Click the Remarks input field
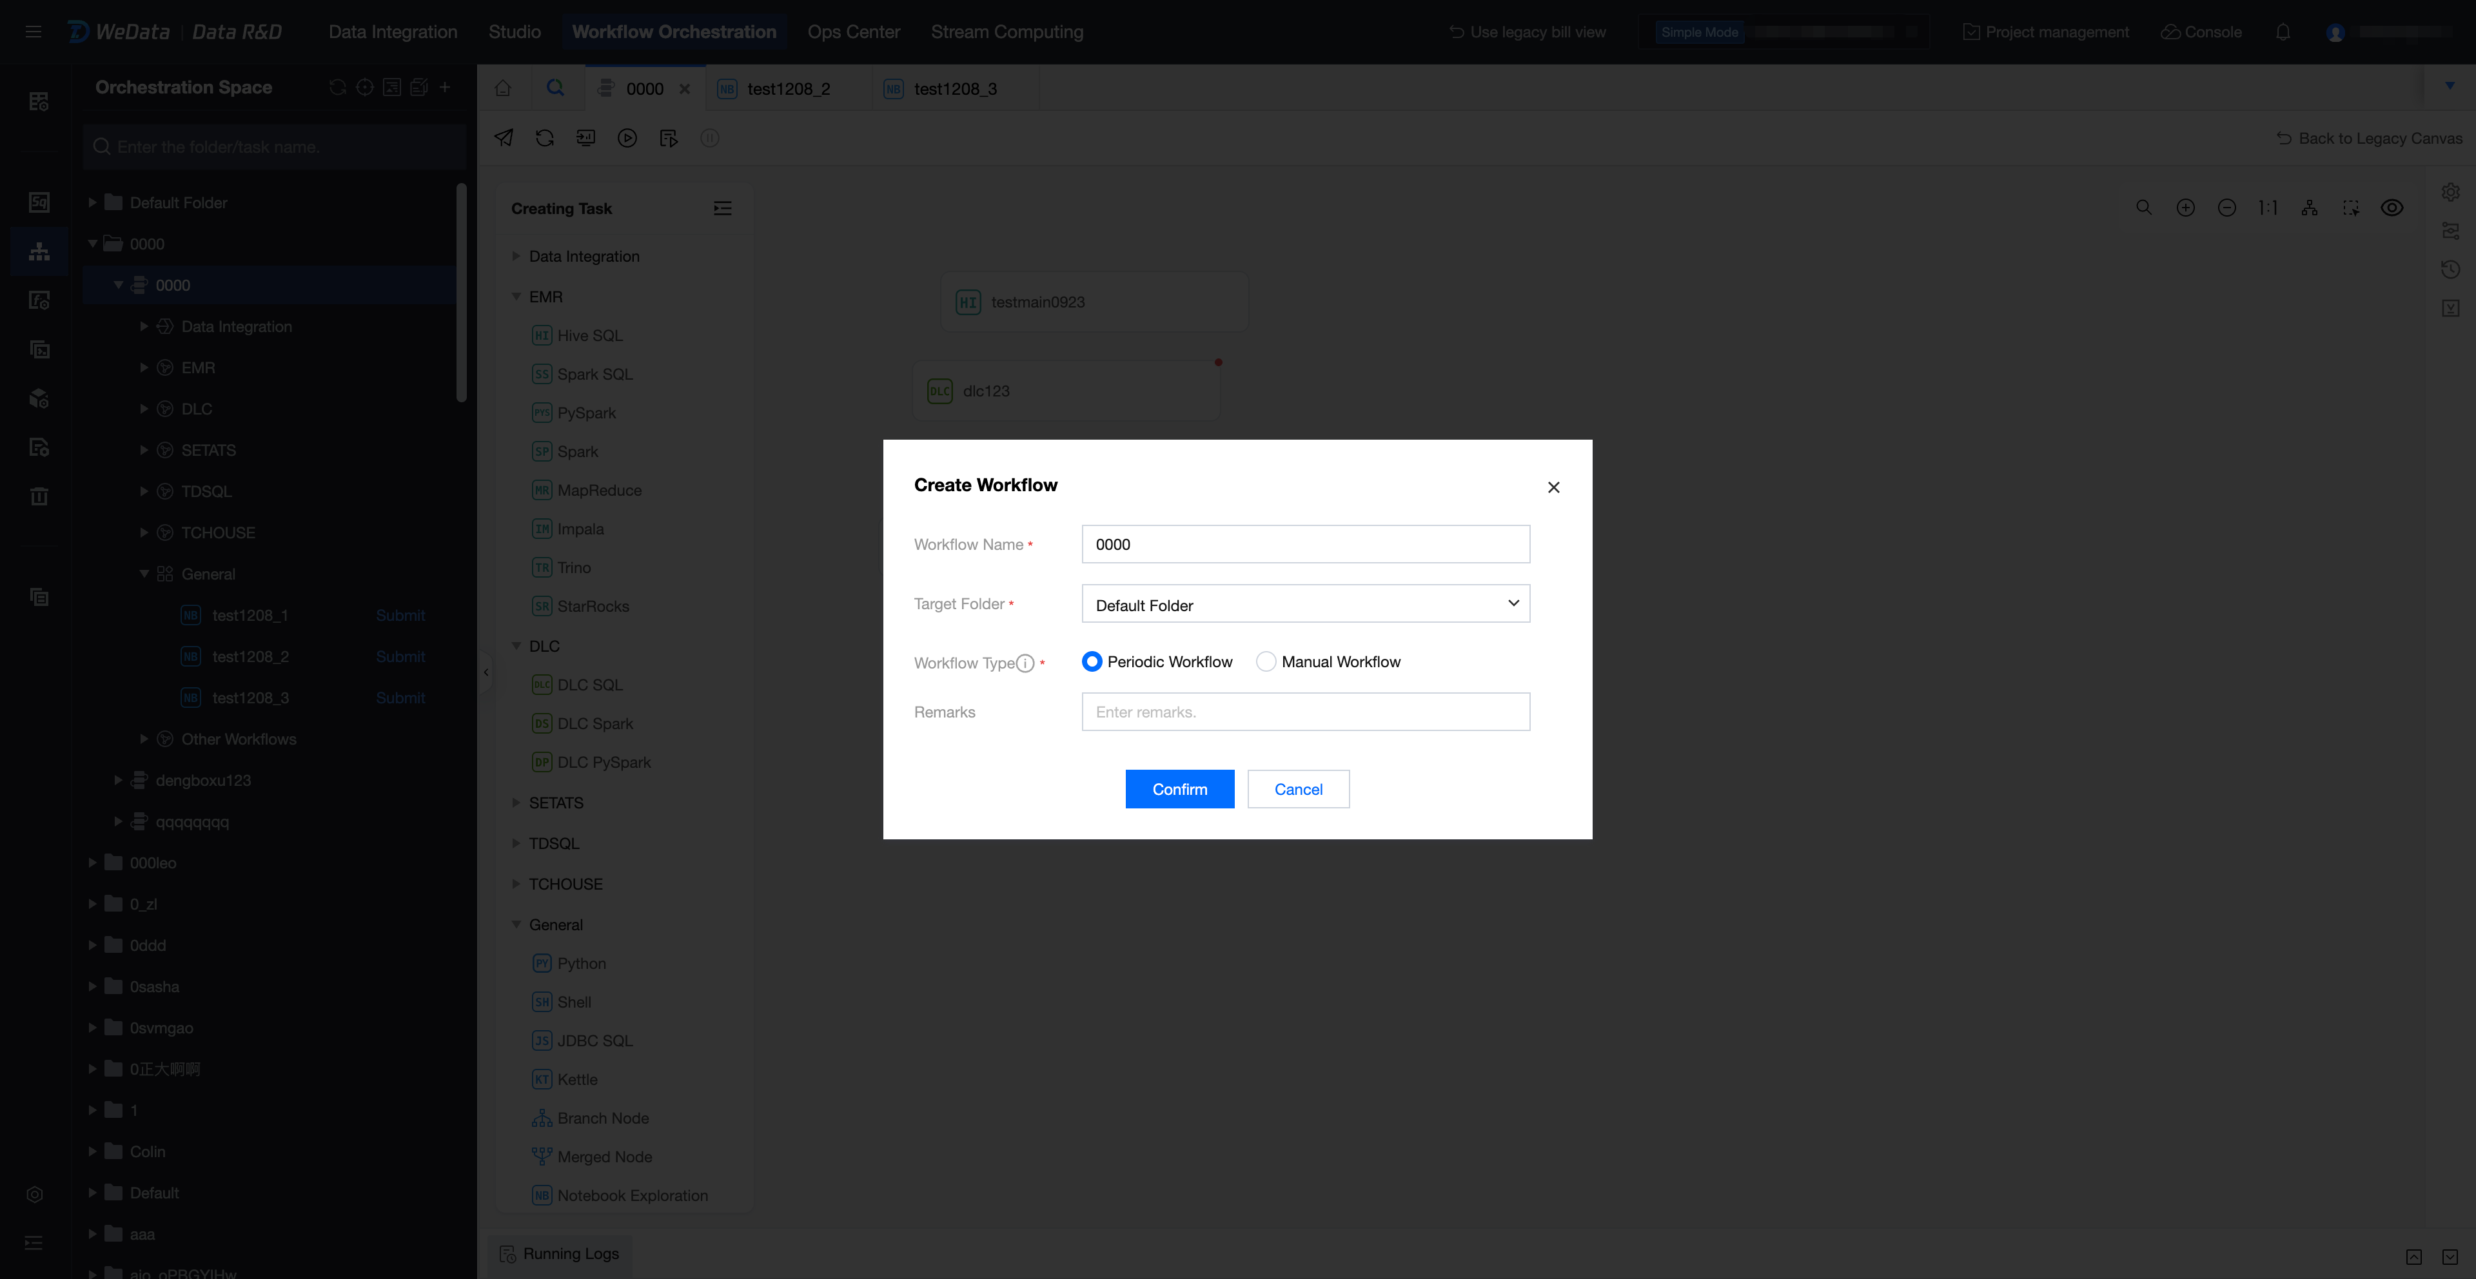The width and height of the screenshot is (2476, 1279). [1304, 712]
